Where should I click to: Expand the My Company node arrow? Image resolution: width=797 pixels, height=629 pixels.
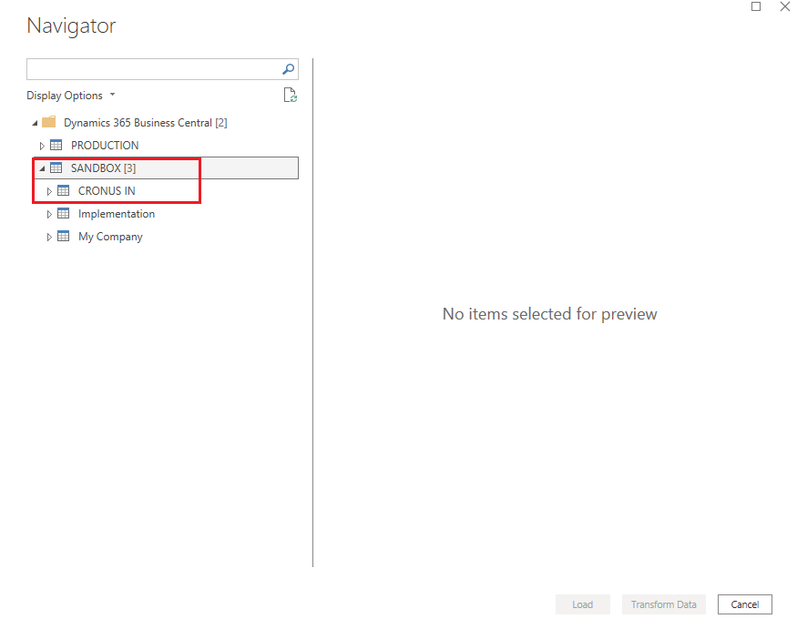(49, 238)
